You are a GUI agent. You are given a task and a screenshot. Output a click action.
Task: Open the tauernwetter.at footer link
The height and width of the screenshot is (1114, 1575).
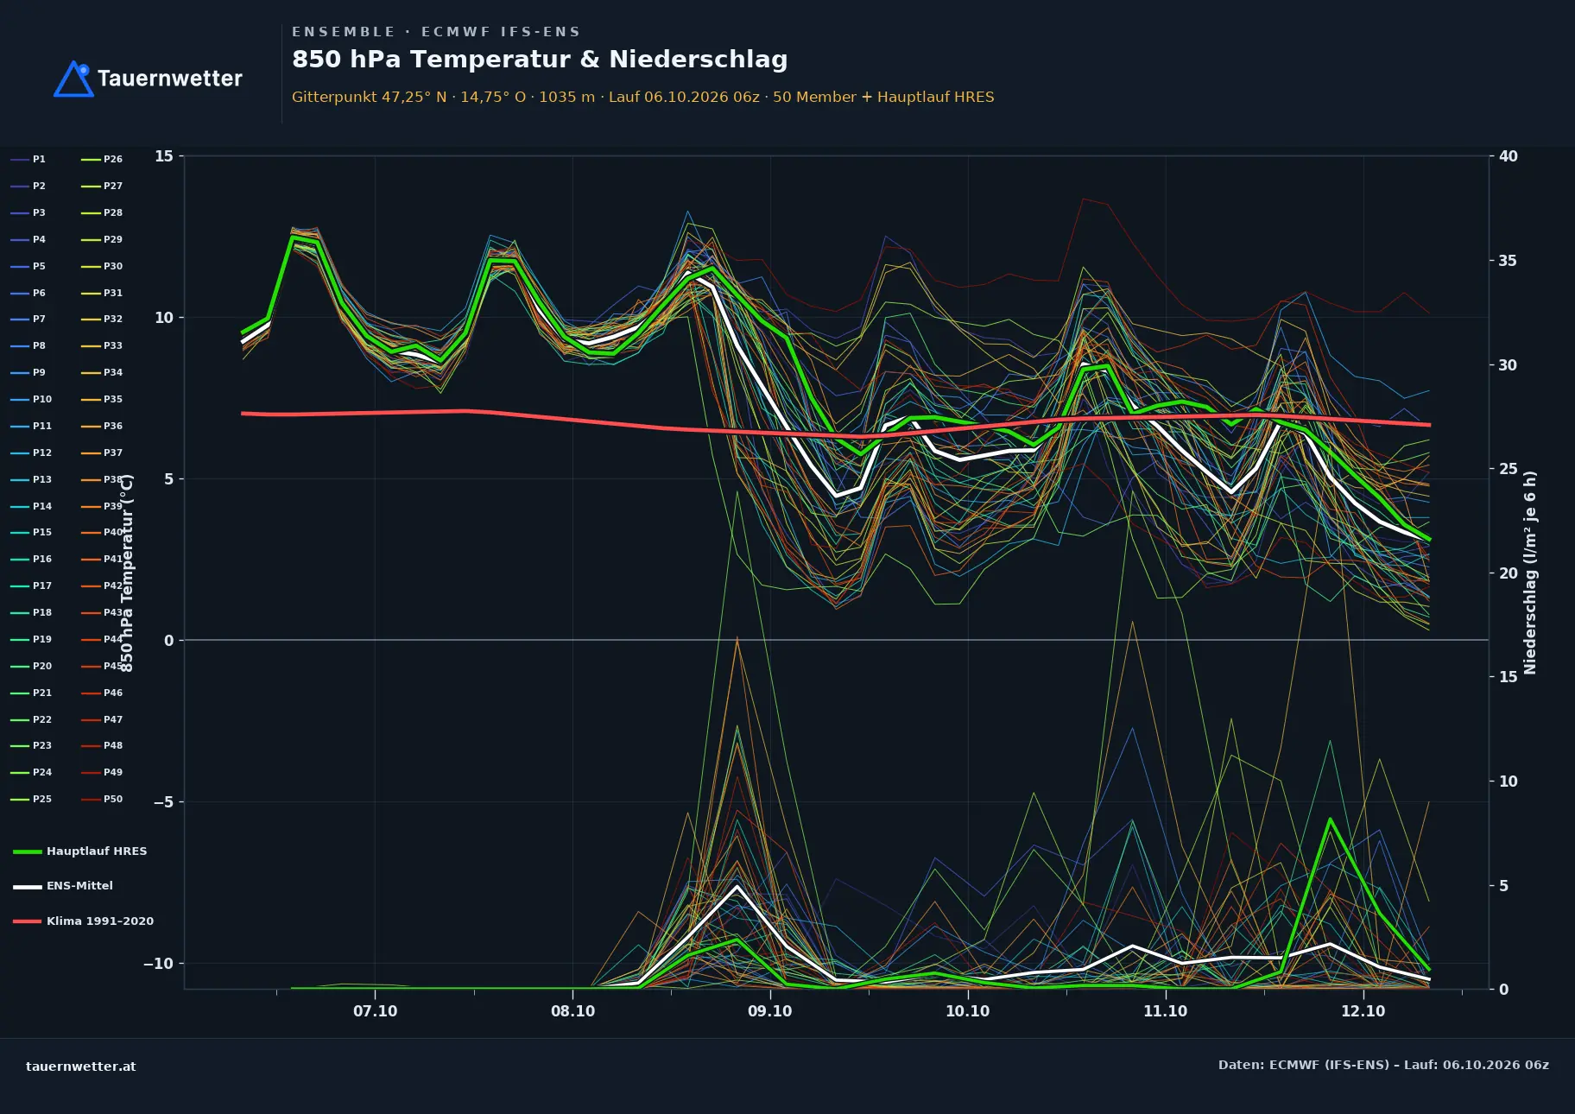tap(81, 1067)
